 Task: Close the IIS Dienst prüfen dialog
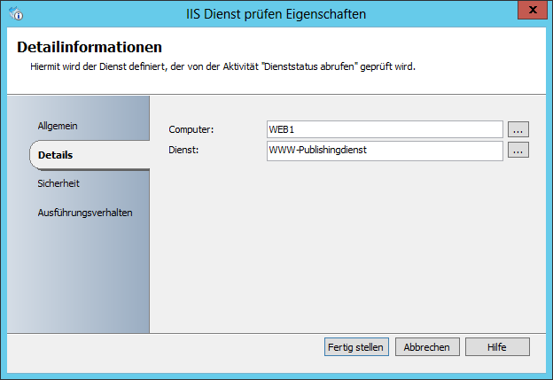pos(533,10)
